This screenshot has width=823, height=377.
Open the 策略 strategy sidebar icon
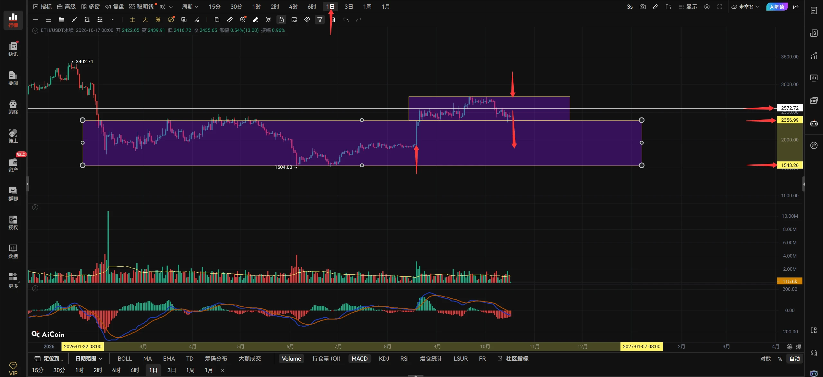coord(13,107)
